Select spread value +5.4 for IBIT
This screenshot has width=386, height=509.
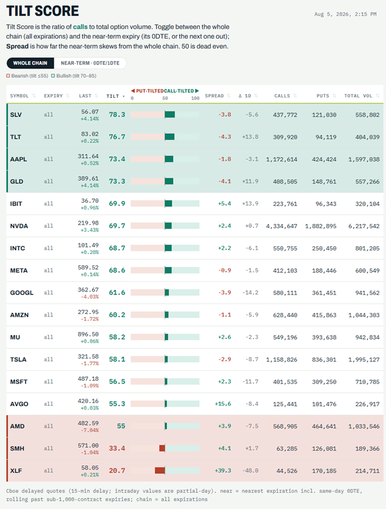coord(224,203)
